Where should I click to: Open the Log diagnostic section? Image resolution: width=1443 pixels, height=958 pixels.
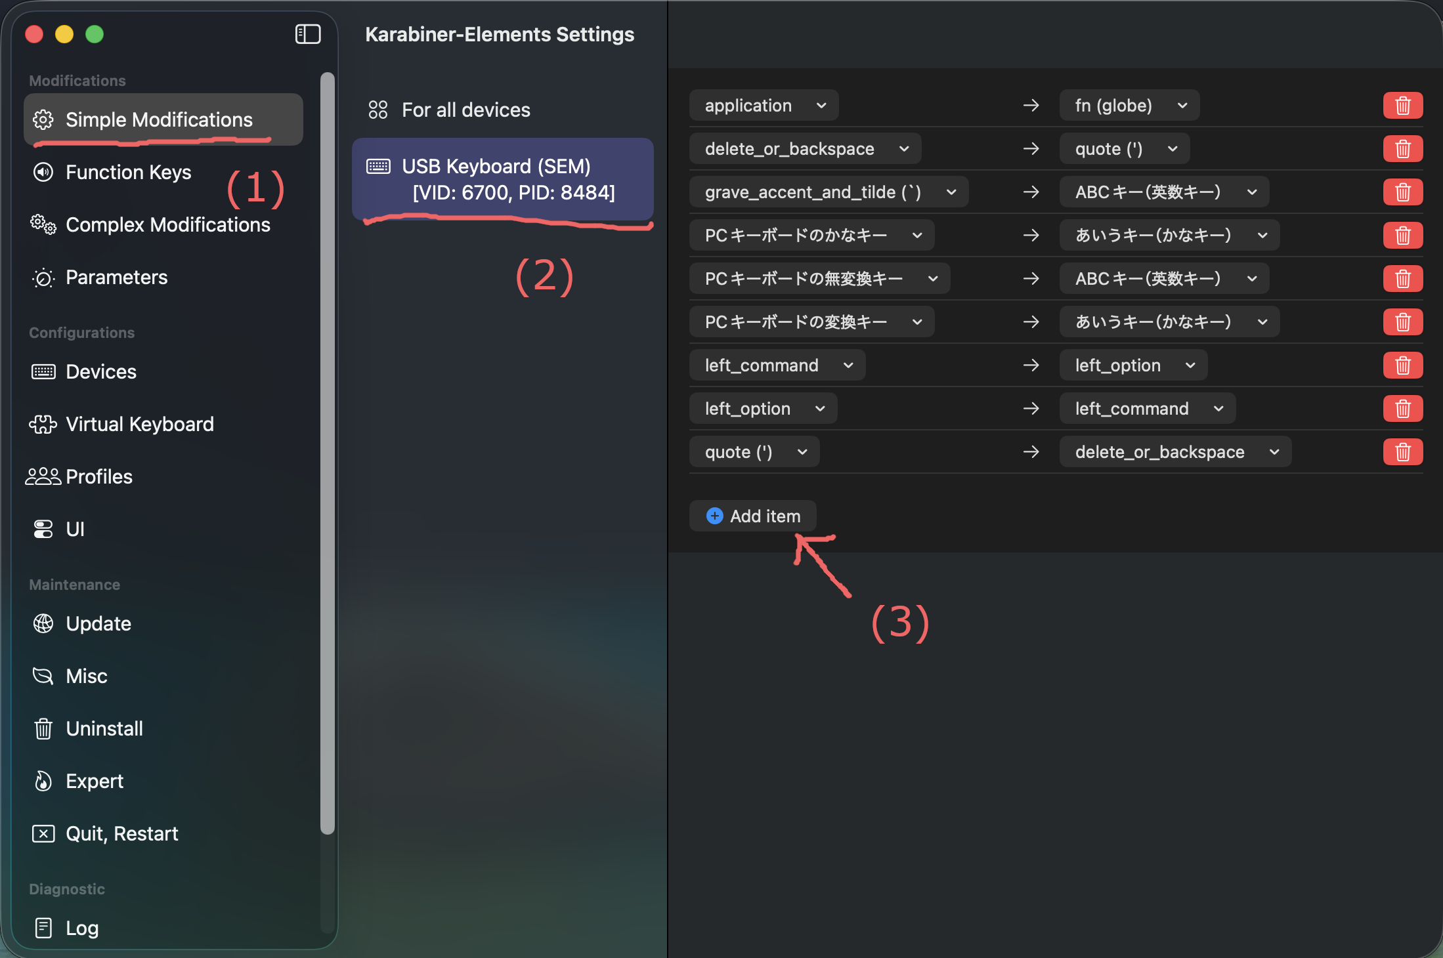pos(163,928)
